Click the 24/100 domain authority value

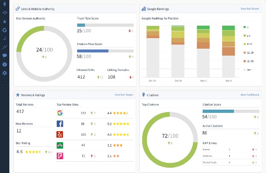click(x=44, y=50)
